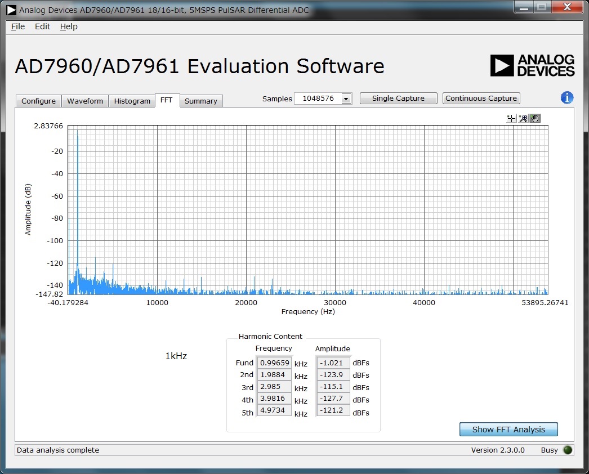The width and height of the screenshot is (589, 474).
Task: Click the Fund amplitude value -1.021
Action: pyautogui.click(x=333, y=363)
